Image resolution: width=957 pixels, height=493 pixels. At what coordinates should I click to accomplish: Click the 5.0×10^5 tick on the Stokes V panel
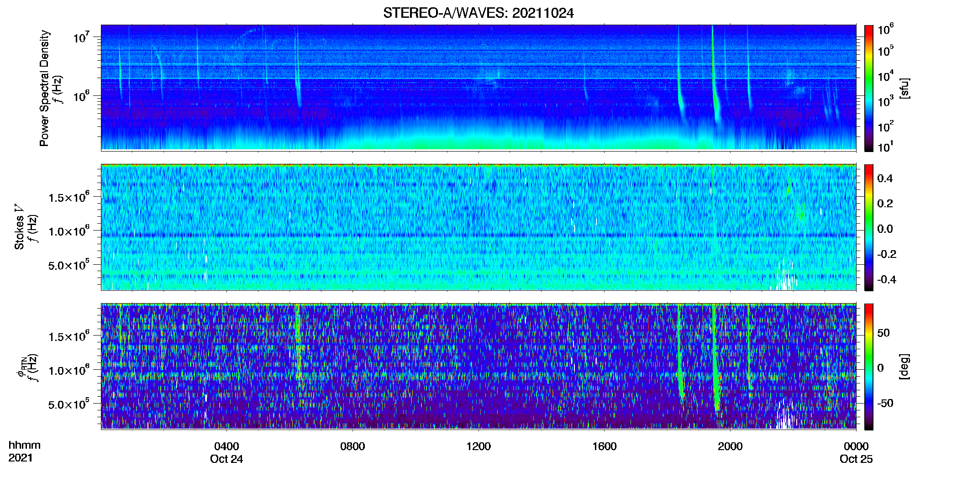(x=68, y=265)
